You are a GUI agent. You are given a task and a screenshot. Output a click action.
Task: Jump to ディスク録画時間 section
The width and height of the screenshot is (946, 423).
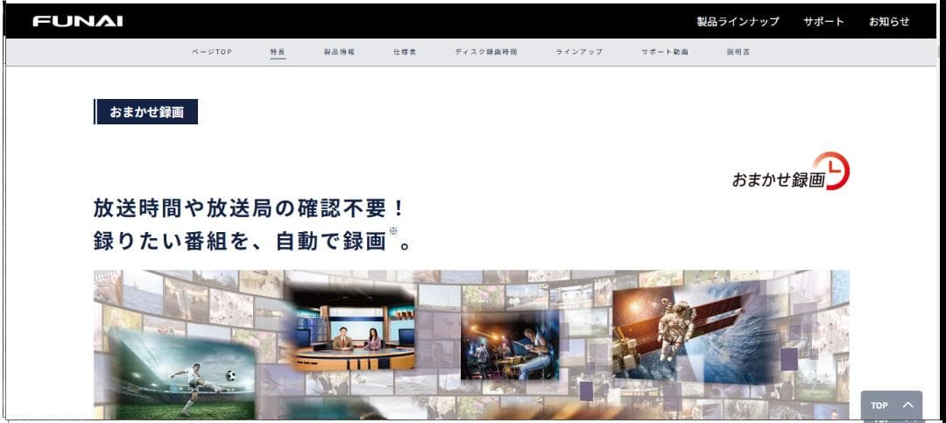pyautogui.click(x=485, y=52)
